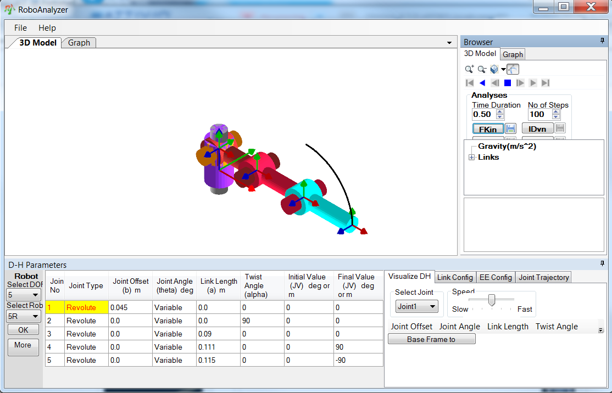
Task: Edit the No of Steps field 100
Action: tap(540, 114)
